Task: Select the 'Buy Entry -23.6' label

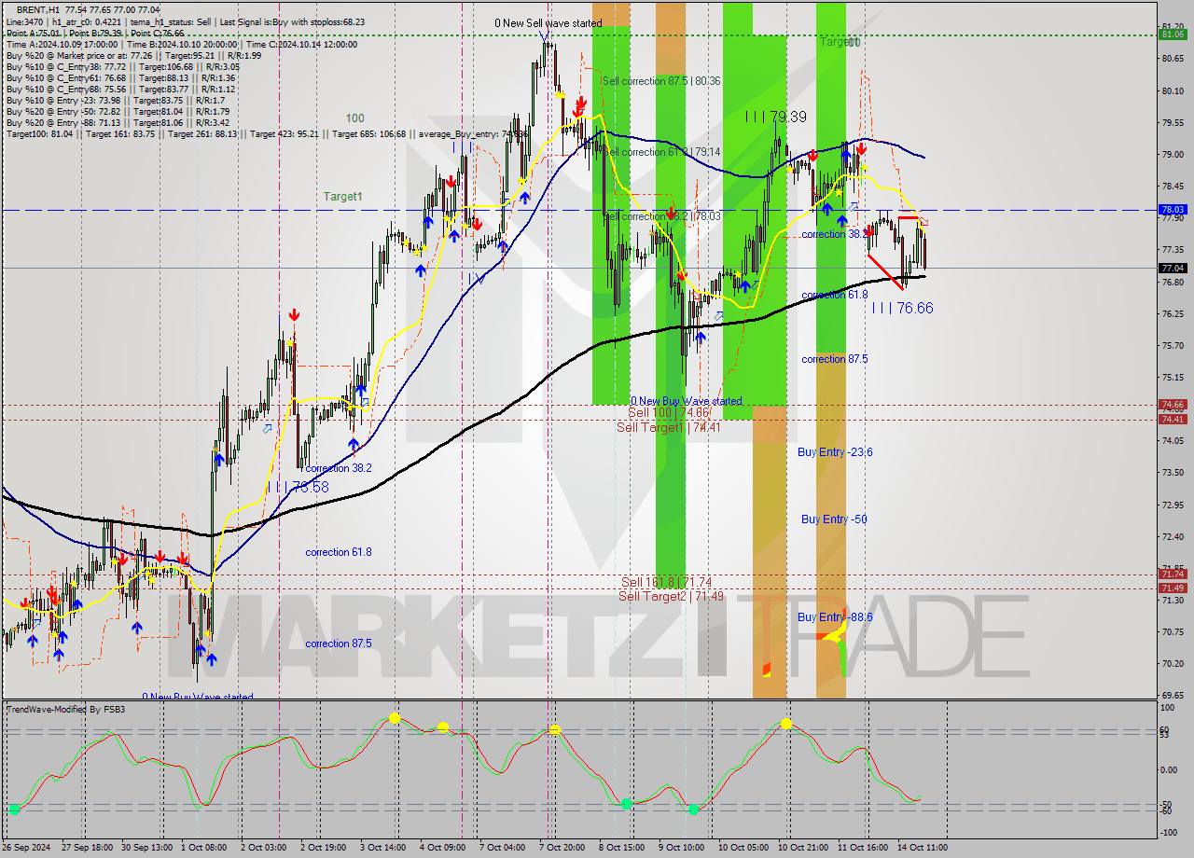Action: pos(835,452)
